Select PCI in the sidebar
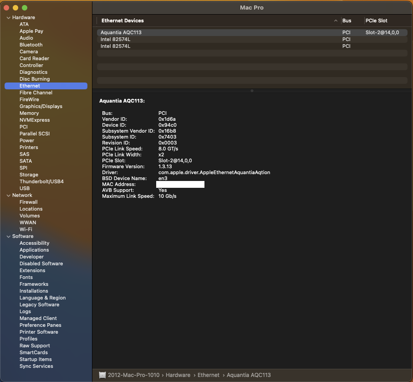The image size is (413, 382). (23, 127)
